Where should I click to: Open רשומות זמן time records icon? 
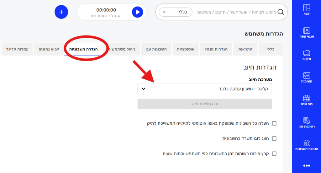click(307, 121)
